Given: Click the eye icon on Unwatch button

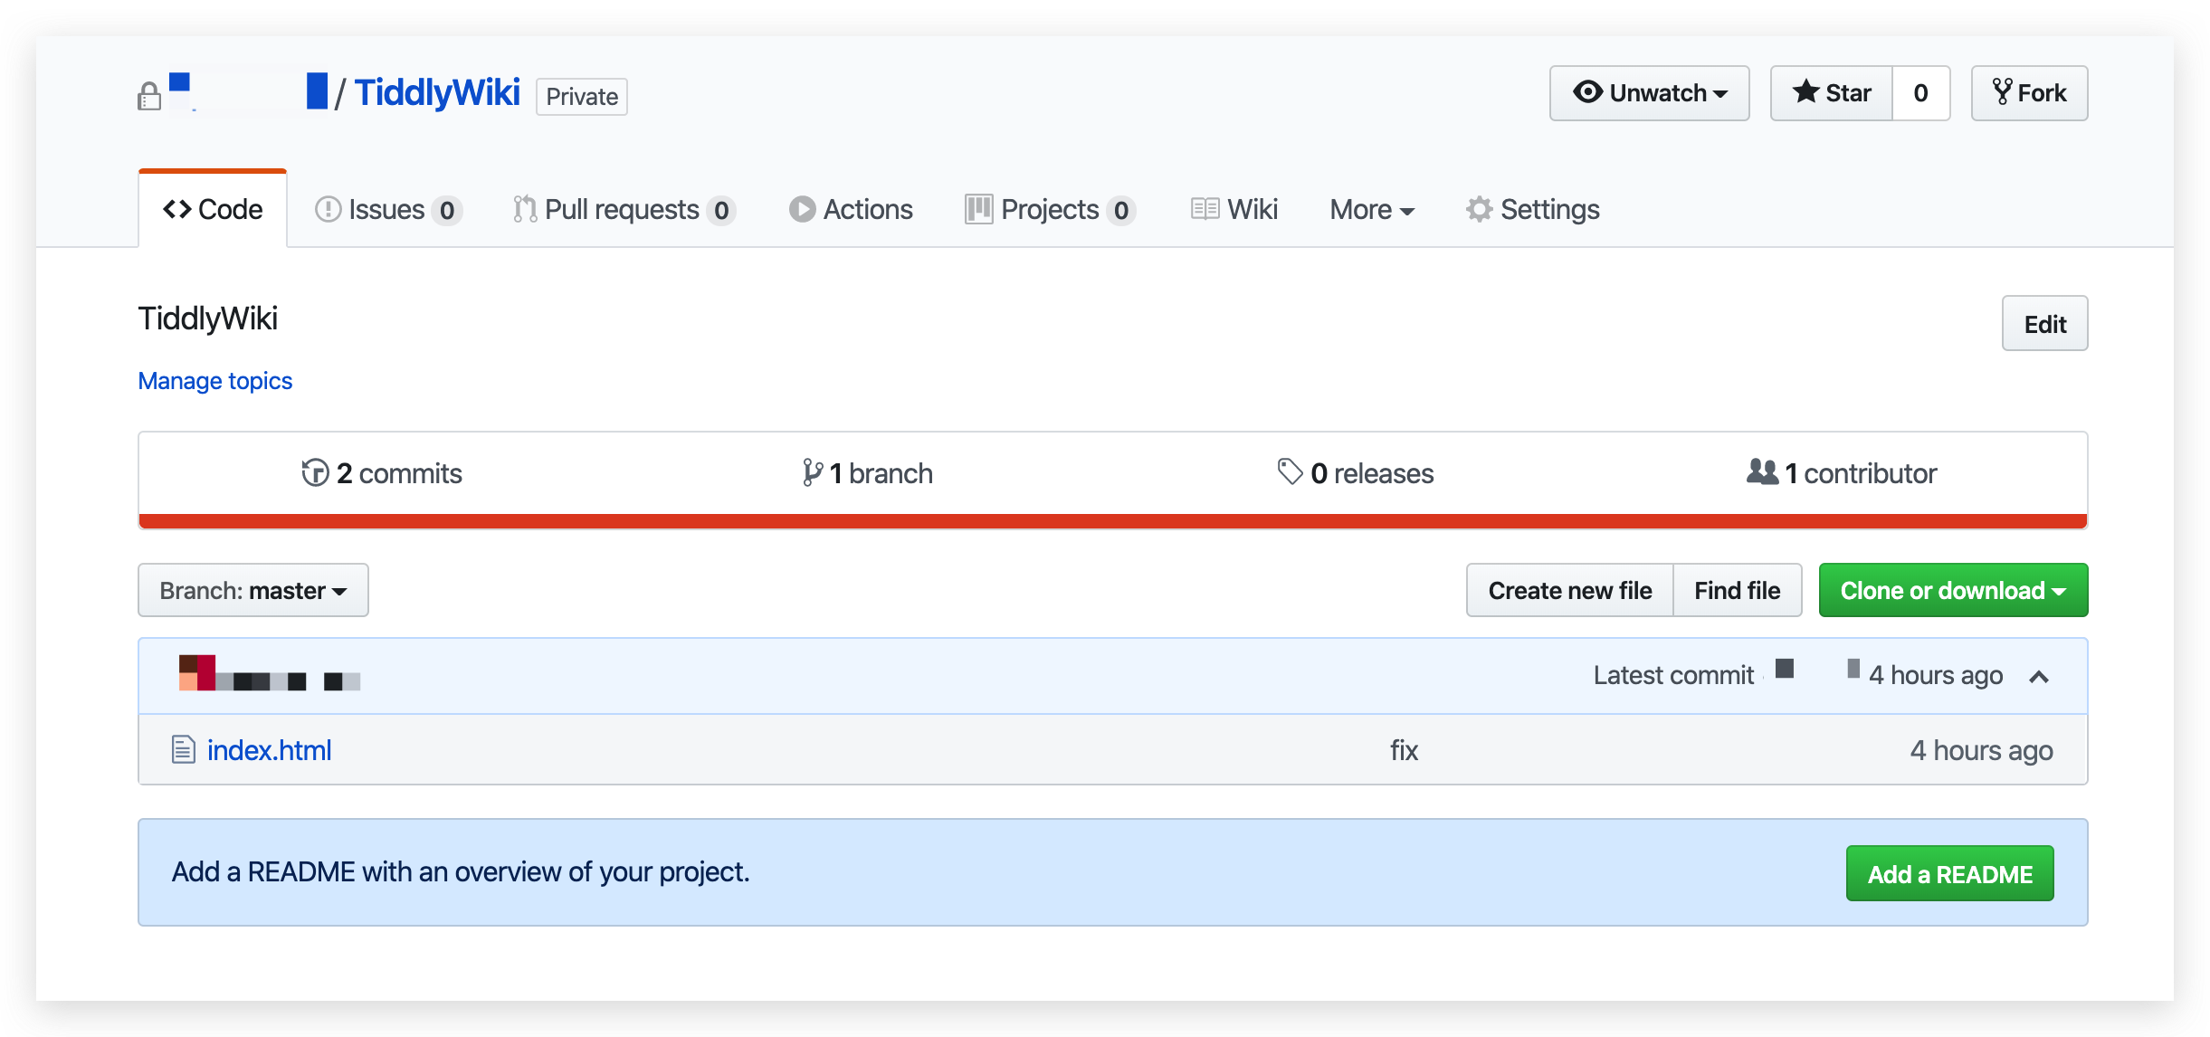Looking at the screenshot, I should point(1587,92).
